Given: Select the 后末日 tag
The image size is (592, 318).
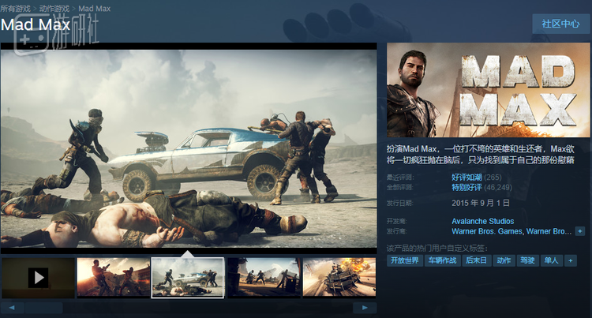Looking at the screenshot, I should click(477, 260).
